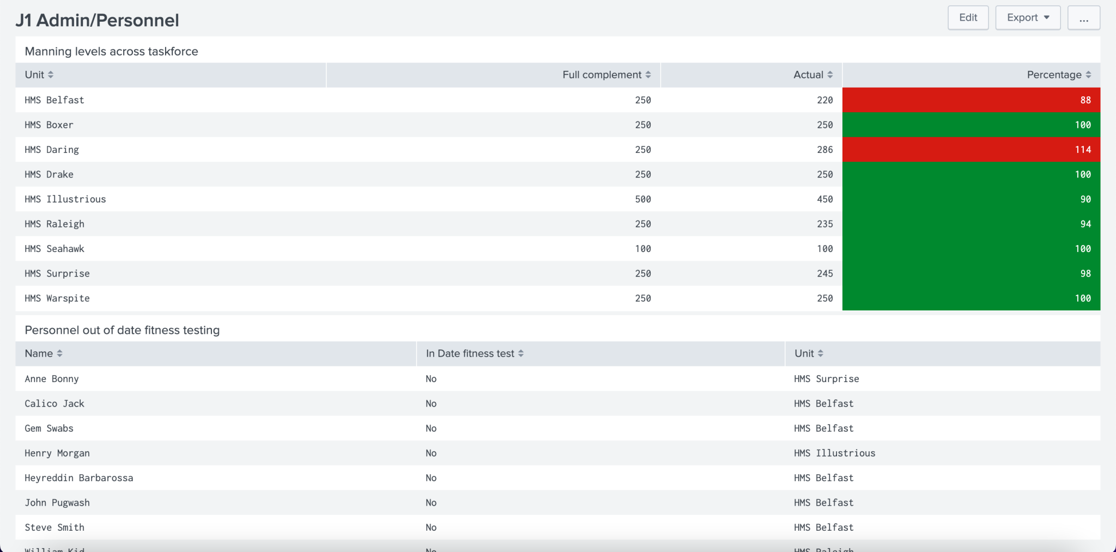Screen dimensions: 1116x552
Task: Click the Edit button
Action: pos(968,17)
